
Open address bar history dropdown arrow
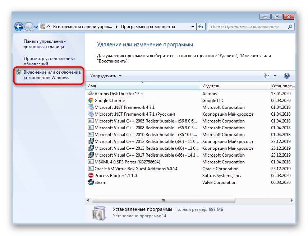point(193,27)
